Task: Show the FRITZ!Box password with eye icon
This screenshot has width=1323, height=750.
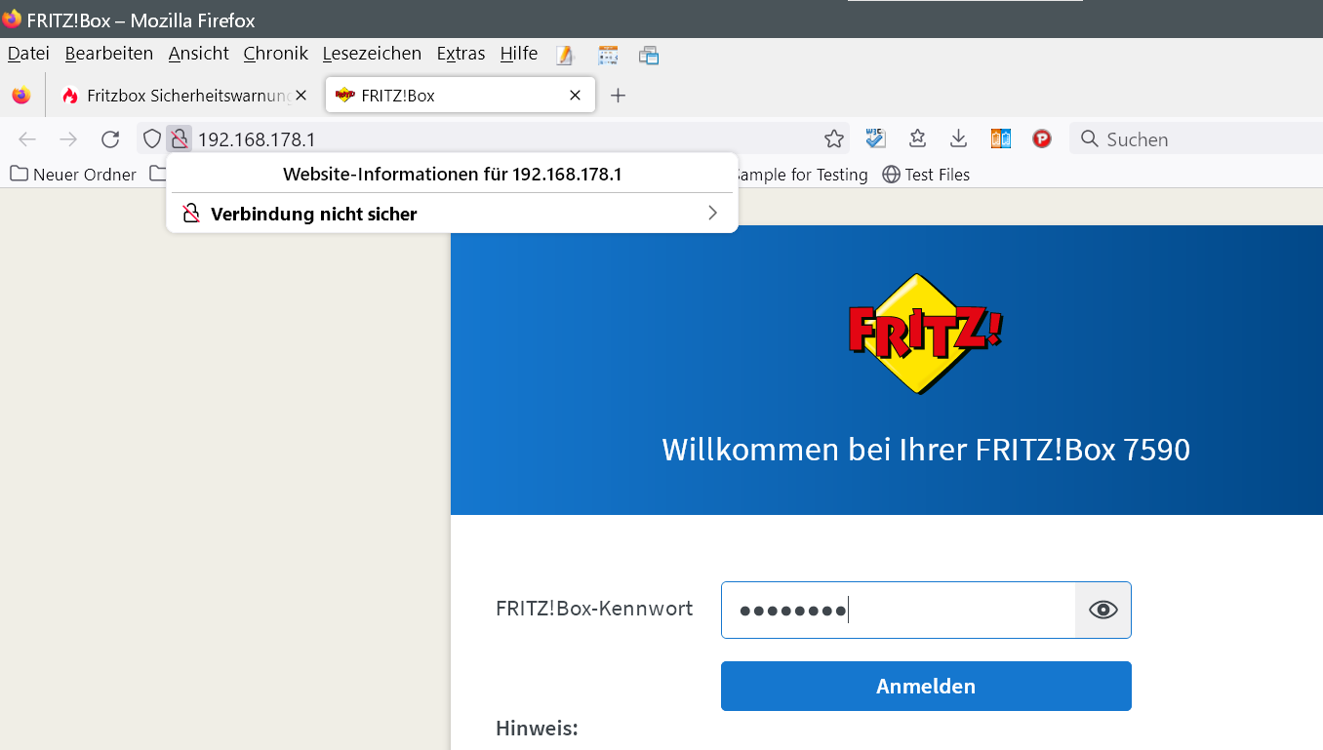Action: [1103, 611]
